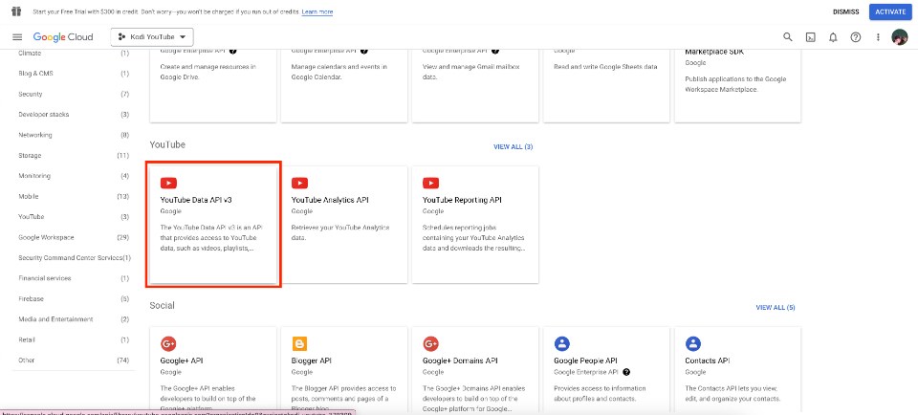Click the YouTube Analytics API icon
Image resolution: width=918 pixels, height=415 pixels.
point(299,184)
